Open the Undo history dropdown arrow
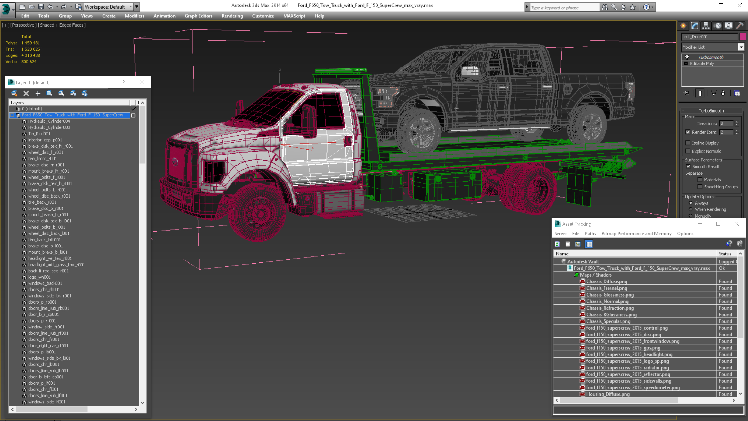 pyautogui.click(x=57, y=6)
